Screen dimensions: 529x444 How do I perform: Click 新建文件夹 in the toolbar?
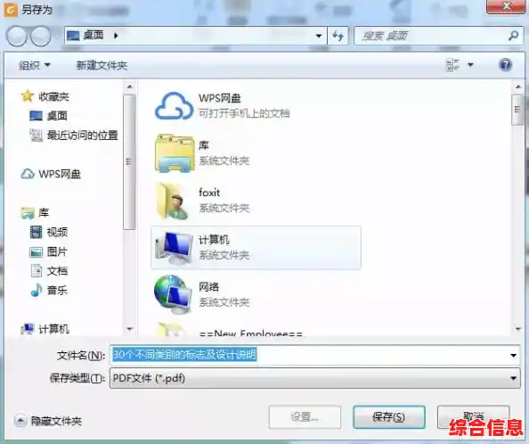[x=102, y=65]
